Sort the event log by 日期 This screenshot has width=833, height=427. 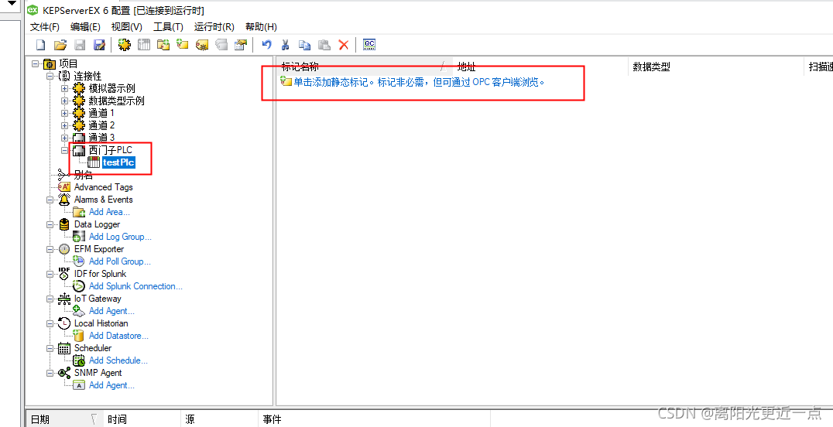63,419
